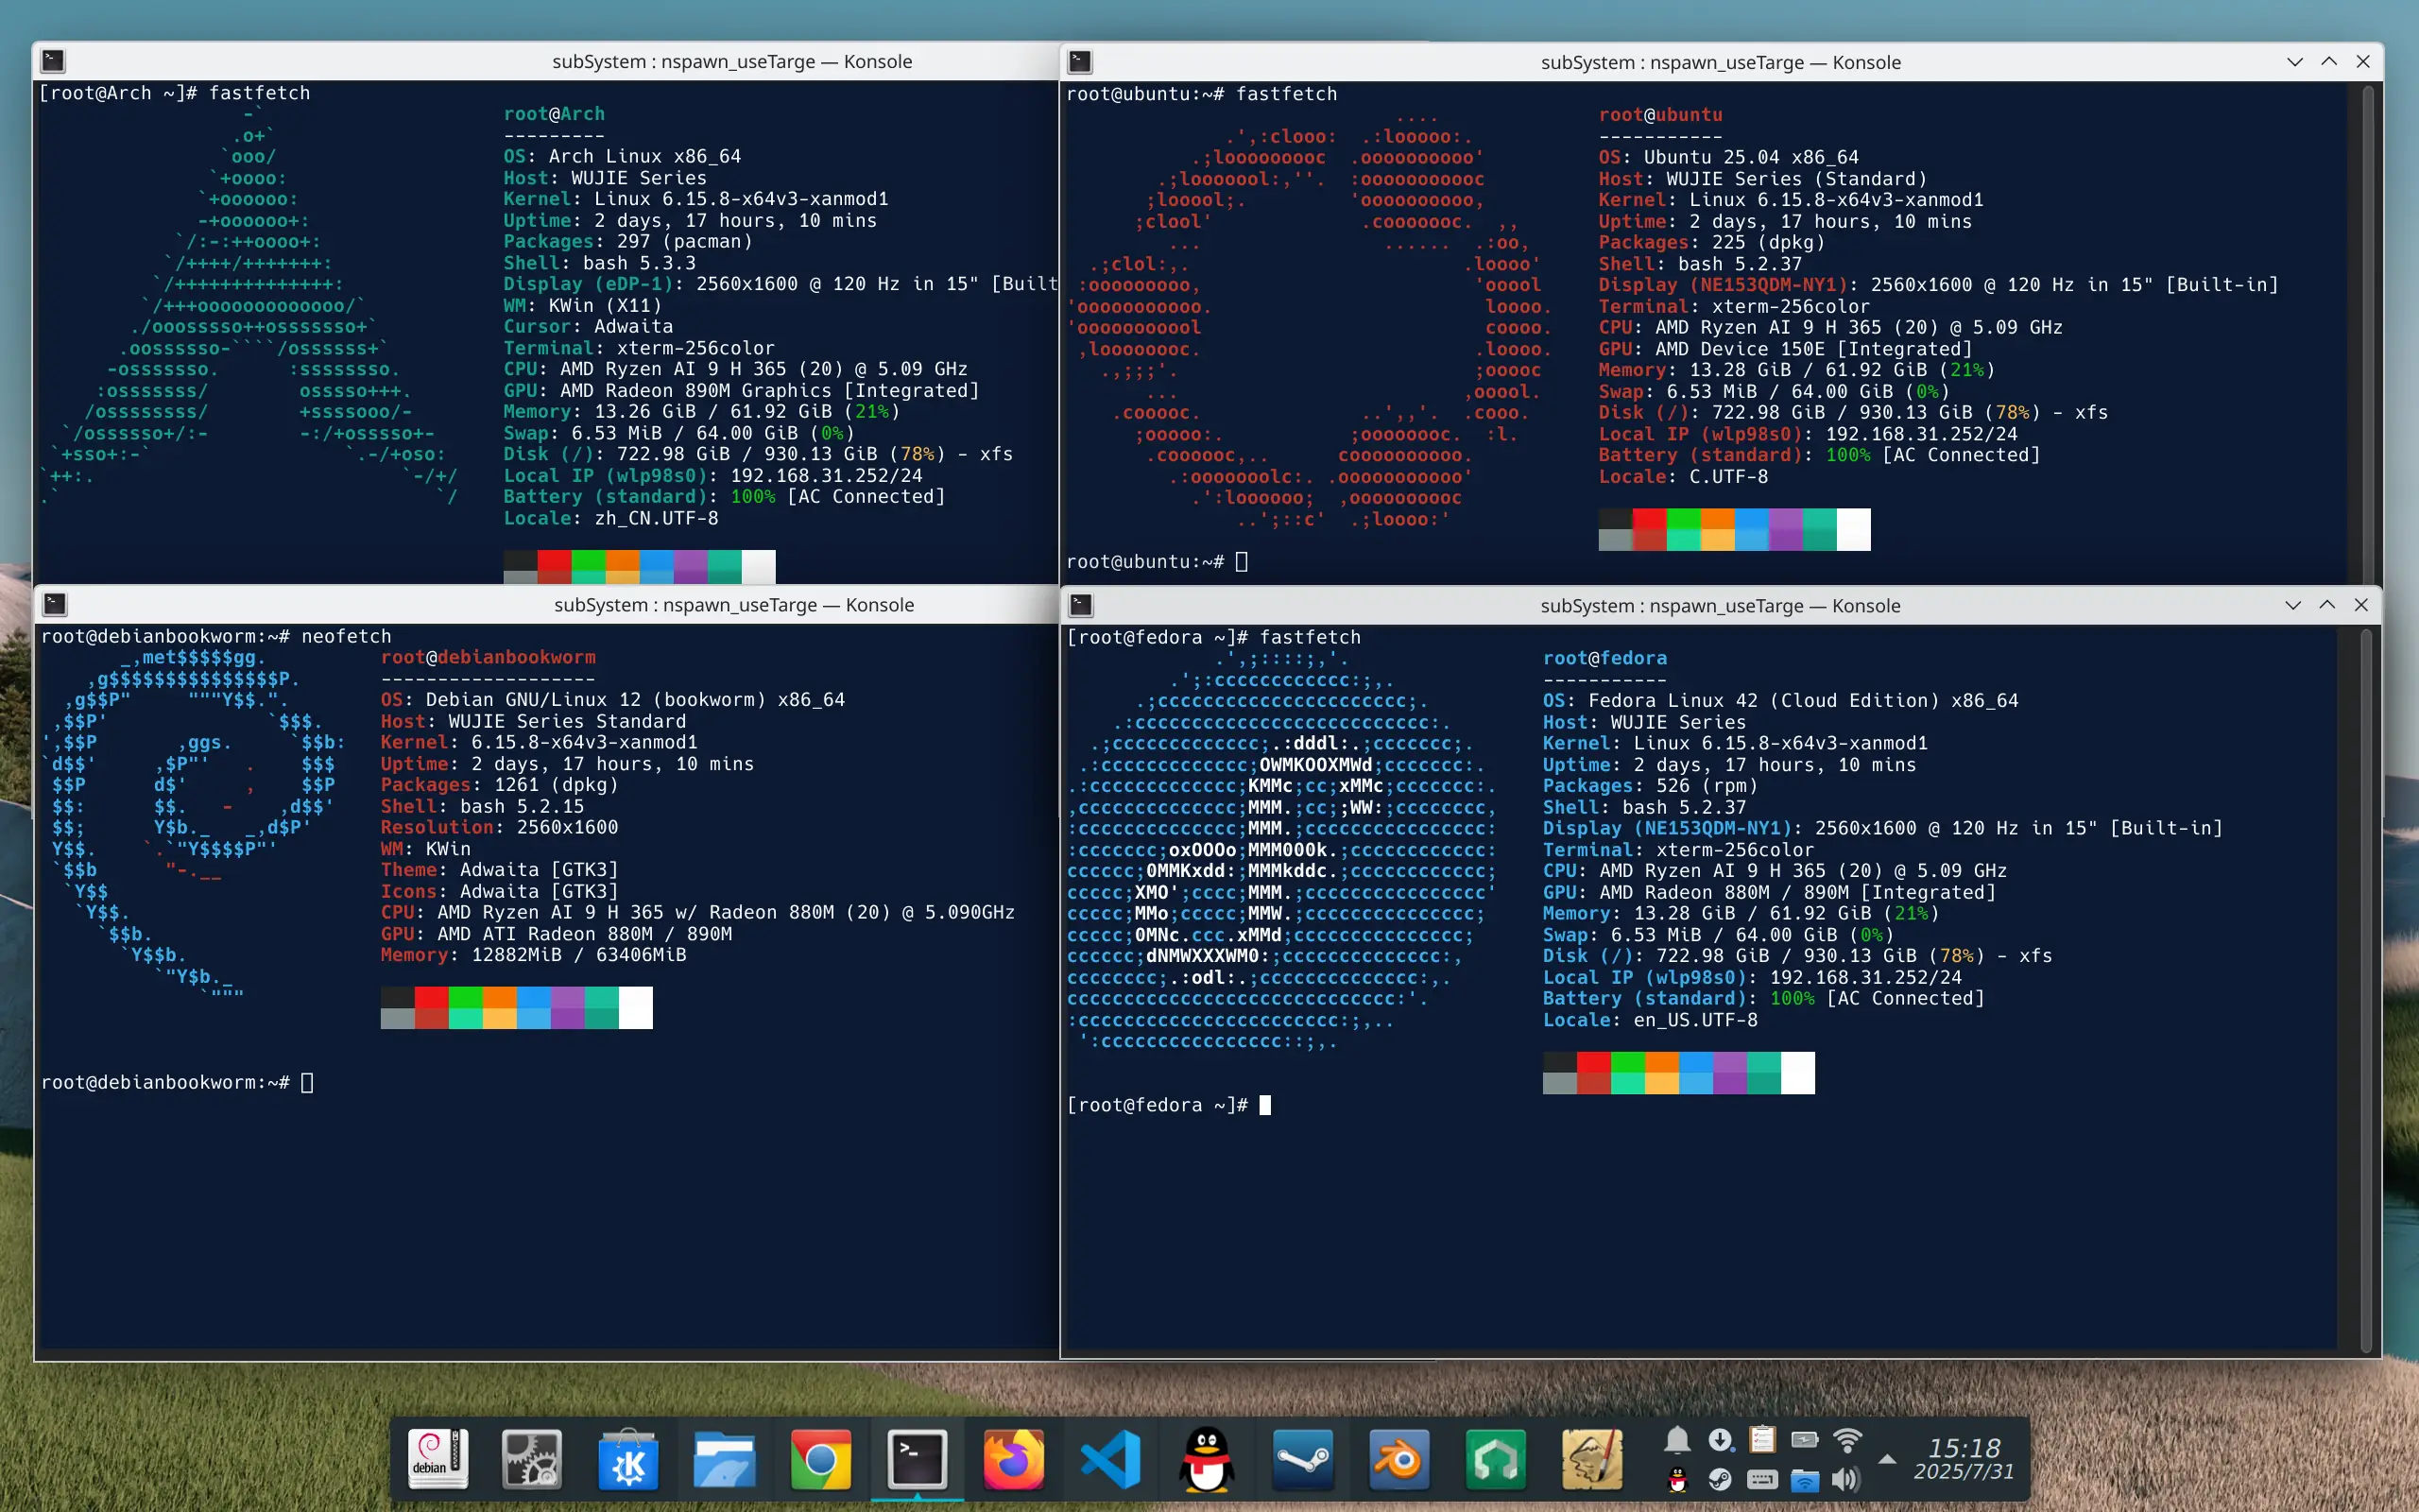Viewport: 2419px width, 1512px height.
Task: Open the green hexagon app dock icon
Action: [x=1496, y=1459]
